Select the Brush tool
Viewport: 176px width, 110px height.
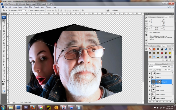[4, 40]
